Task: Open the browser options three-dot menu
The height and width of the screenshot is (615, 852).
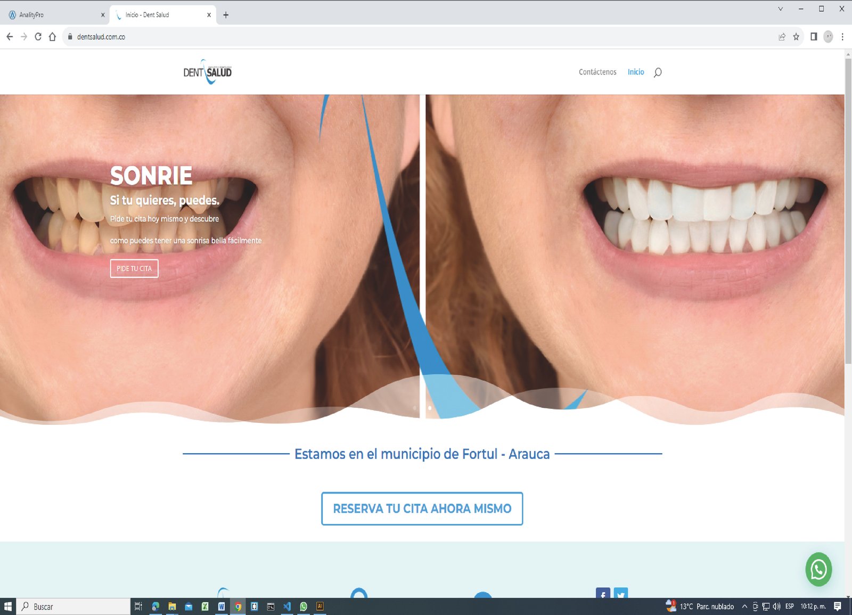Action: pyautogui.click(x=842, y=37)
